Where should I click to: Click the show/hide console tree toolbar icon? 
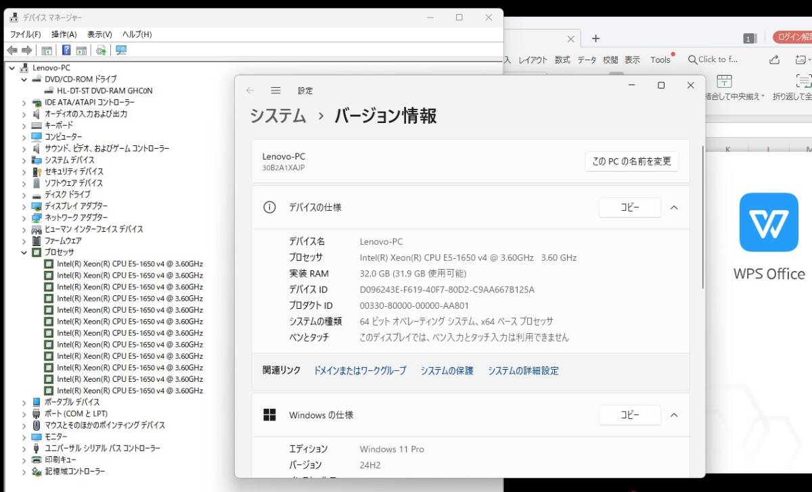tap(47, 50)
